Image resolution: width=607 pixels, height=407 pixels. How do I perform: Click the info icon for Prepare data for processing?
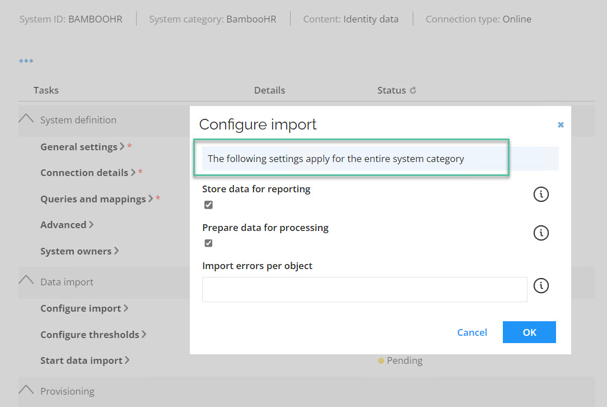tap(541, 233)
